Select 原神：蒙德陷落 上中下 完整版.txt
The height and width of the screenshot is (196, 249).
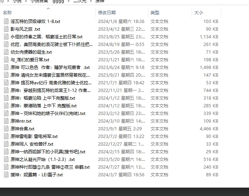(43, 105)
